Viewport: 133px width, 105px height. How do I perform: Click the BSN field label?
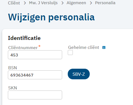pyautogui.click(x=13, y=68)
